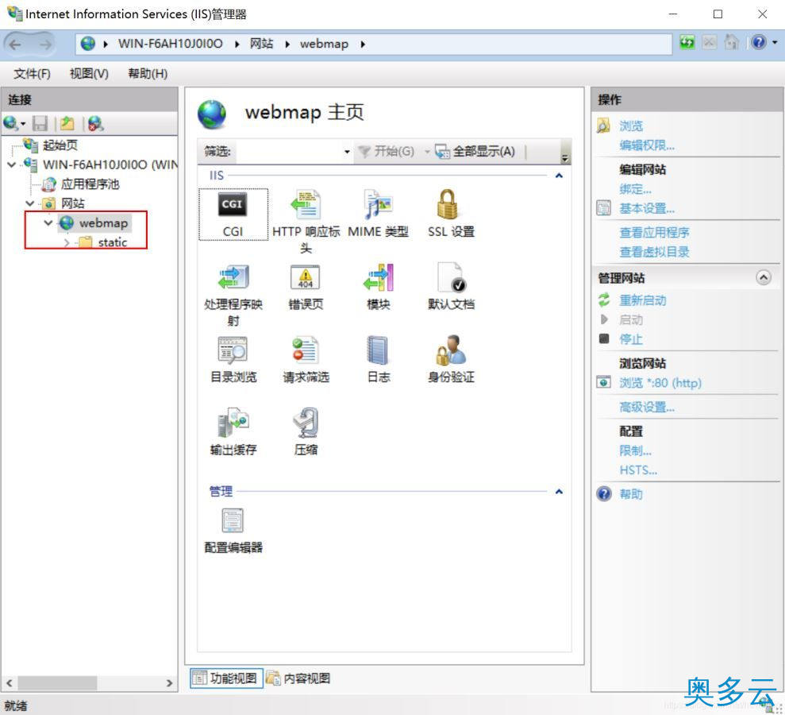Click 帮助 link in 操作 pane
This screenshot has width=785, height=715.
tap(631, 494)
